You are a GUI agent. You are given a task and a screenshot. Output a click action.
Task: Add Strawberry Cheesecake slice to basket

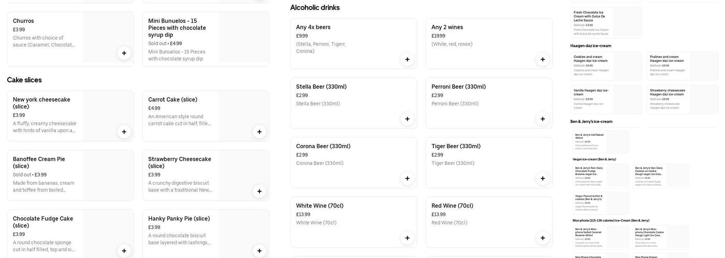(259, 191)
